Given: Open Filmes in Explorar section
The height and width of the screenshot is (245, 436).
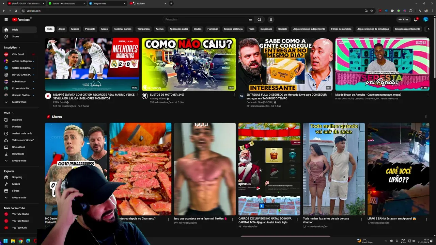Looking at the screenshot, I should pyautogui.click(x=20, y=191).
